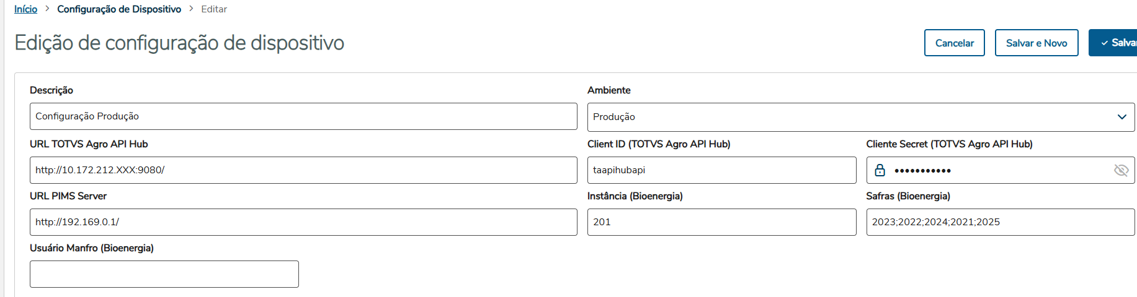Select the Produção value in the Ambiente combo box

click(850, 117)
